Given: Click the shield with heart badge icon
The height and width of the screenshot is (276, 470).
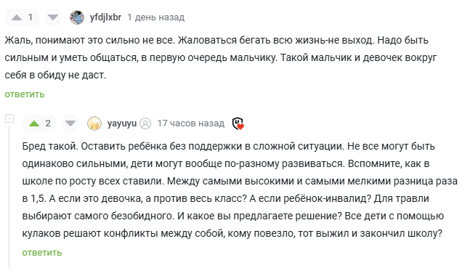Looking at the screenshot, I should (x=238, y=123).
